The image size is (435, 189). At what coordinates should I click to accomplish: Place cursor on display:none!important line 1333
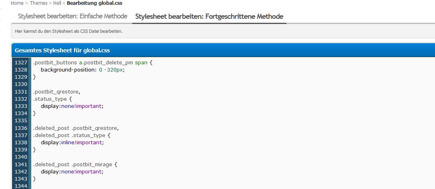[x=72, y=106]
